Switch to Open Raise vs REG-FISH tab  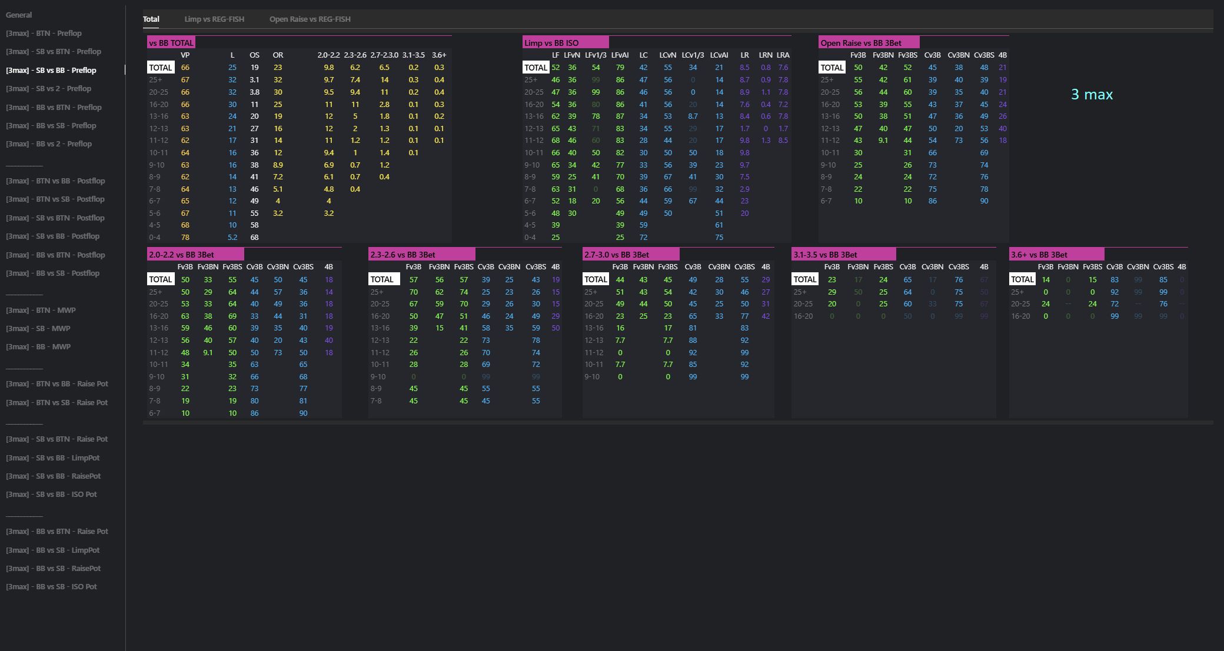pyautogui.click(x=310, y=19)
